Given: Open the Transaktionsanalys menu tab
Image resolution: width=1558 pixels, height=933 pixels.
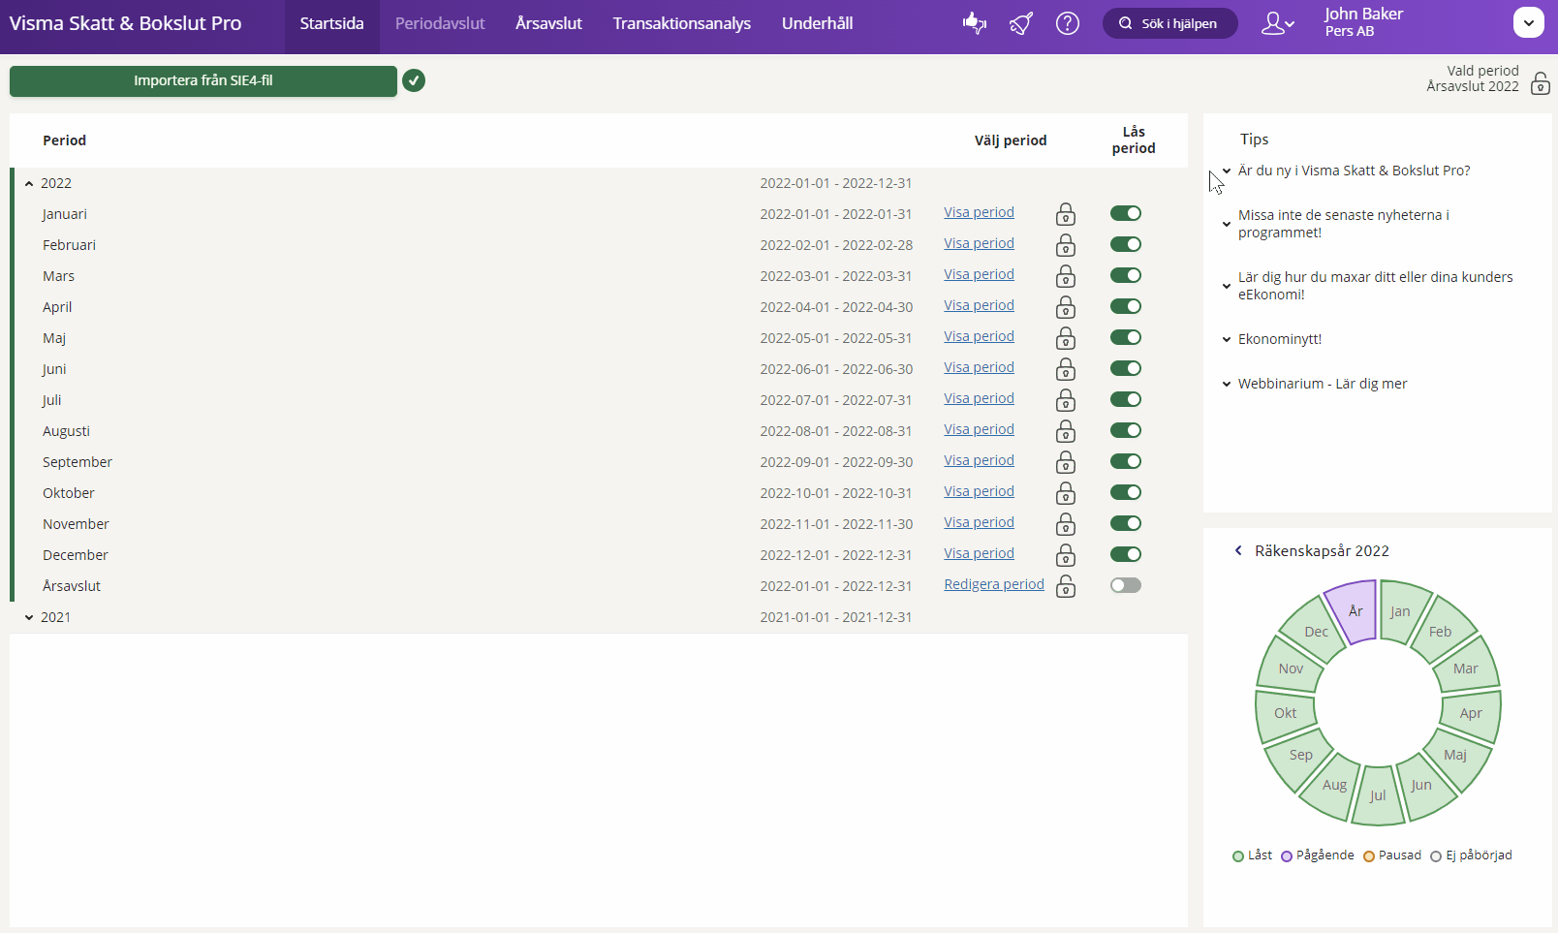Looking at the screenshot, I should click(x=681, y=23).
